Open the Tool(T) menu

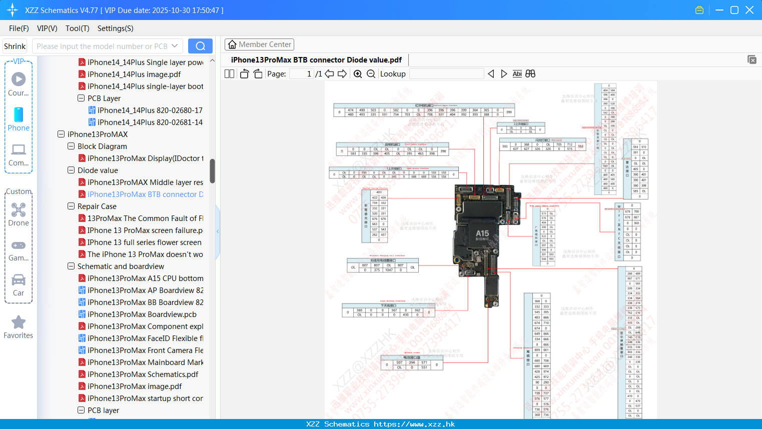(x=78, y=28)
